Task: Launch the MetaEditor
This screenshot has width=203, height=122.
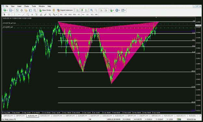Action: pyautogui.click(x=54, y=10)
